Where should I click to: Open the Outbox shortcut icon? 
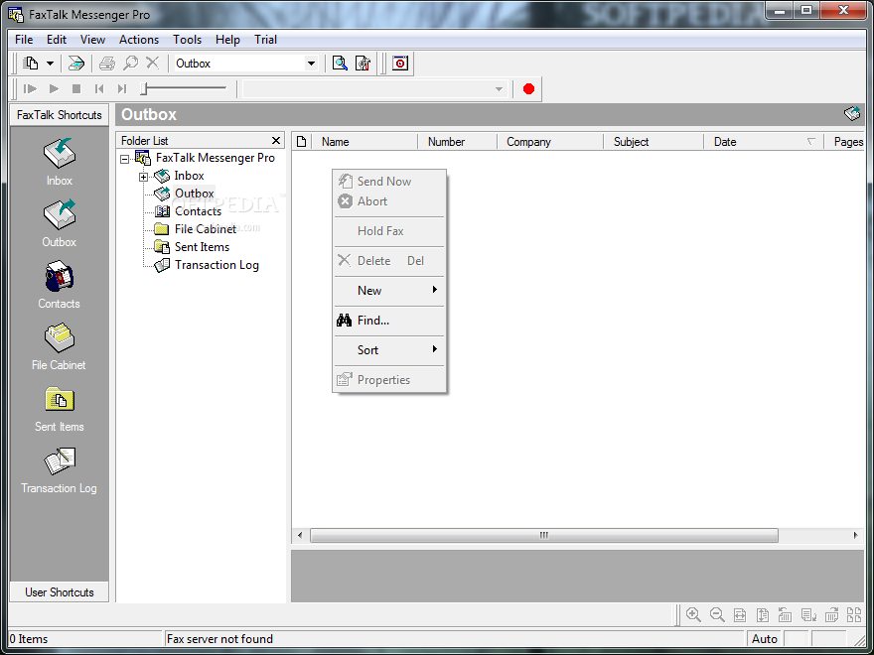(x=59, y=215)
